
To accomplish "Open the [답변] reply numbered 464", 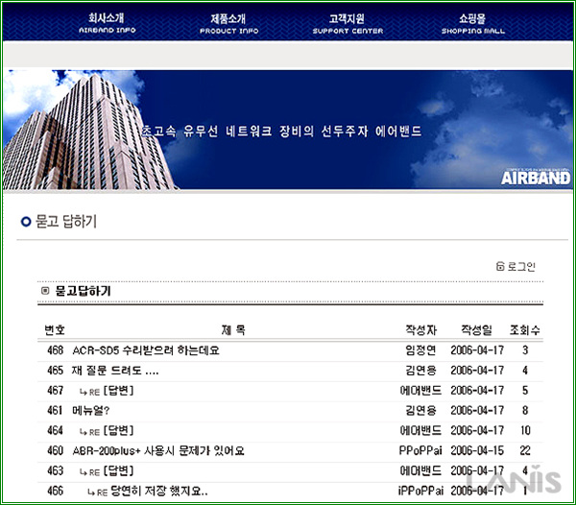I will [119, 430].
